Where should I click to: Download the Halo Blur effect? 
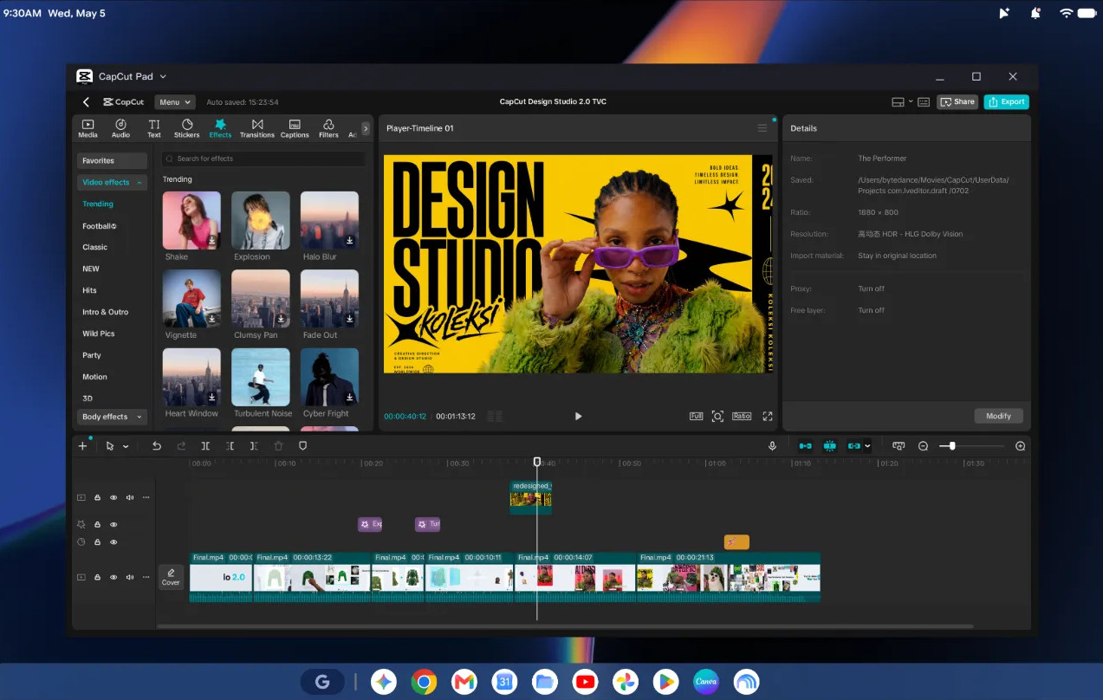click(350, 241)
